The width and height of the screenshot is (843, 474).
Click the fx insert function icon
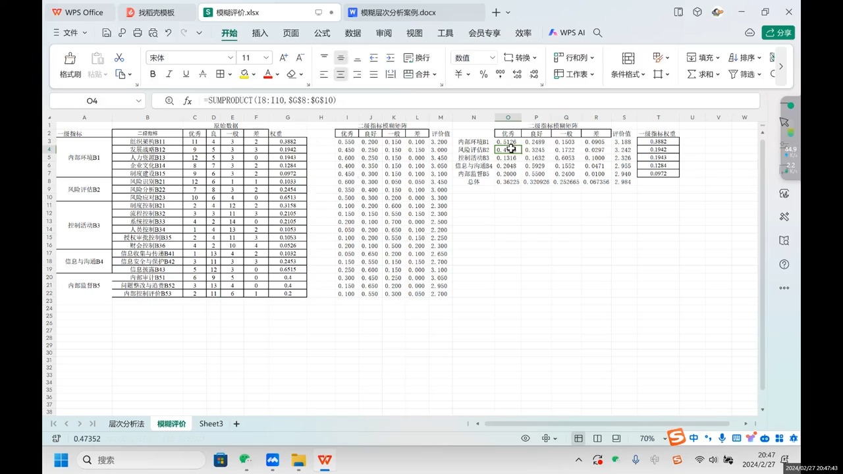tap(188, 101)
